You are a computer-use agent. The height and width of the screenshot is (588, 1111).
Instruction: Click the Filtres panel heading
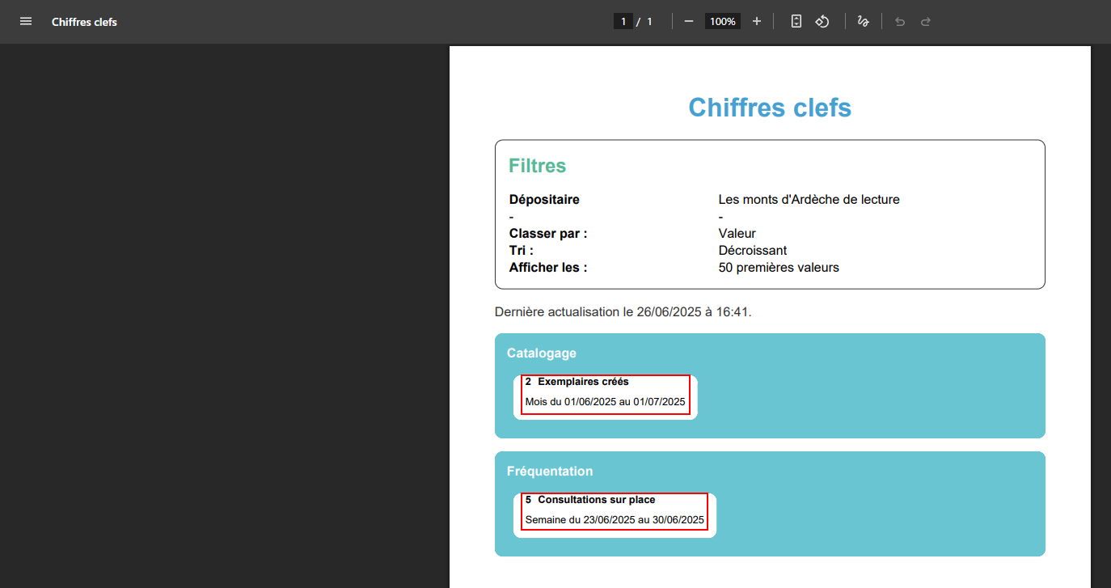[537, 165]
